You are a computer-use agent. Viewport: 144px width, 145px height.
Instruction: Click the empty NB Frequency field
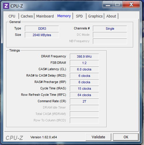[110, 41]
